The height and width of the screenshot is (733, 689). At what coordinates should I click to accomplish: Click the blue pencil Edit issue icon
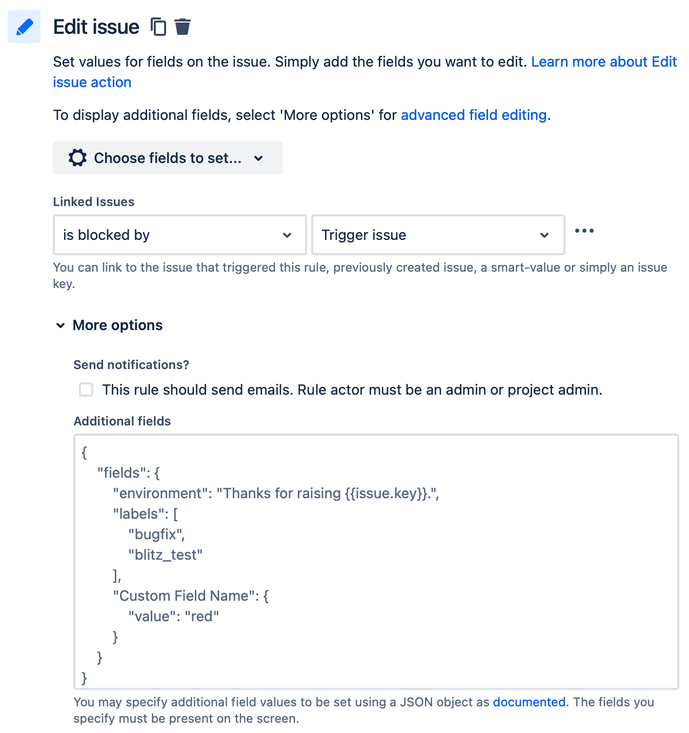coord(24,27)
